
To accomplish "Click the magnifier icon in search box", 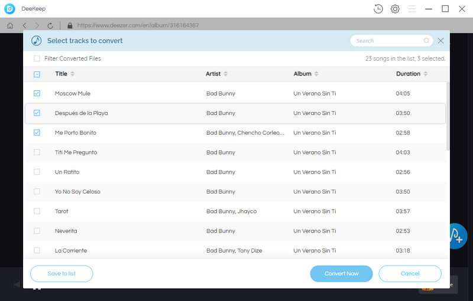I will pos(426,41).
